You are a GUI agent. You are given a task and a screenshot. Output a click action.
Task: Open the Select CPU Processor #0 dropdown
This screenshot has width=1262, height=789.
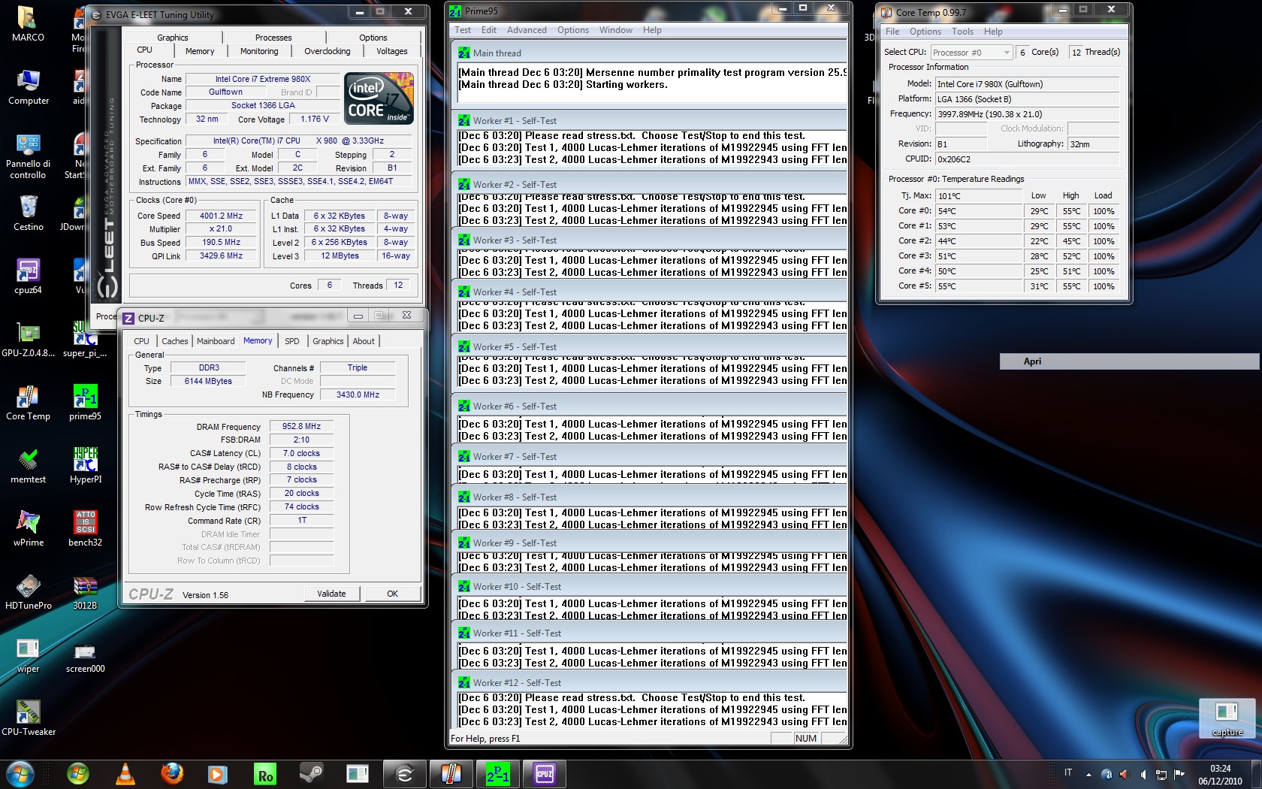(x=972, y=53)
